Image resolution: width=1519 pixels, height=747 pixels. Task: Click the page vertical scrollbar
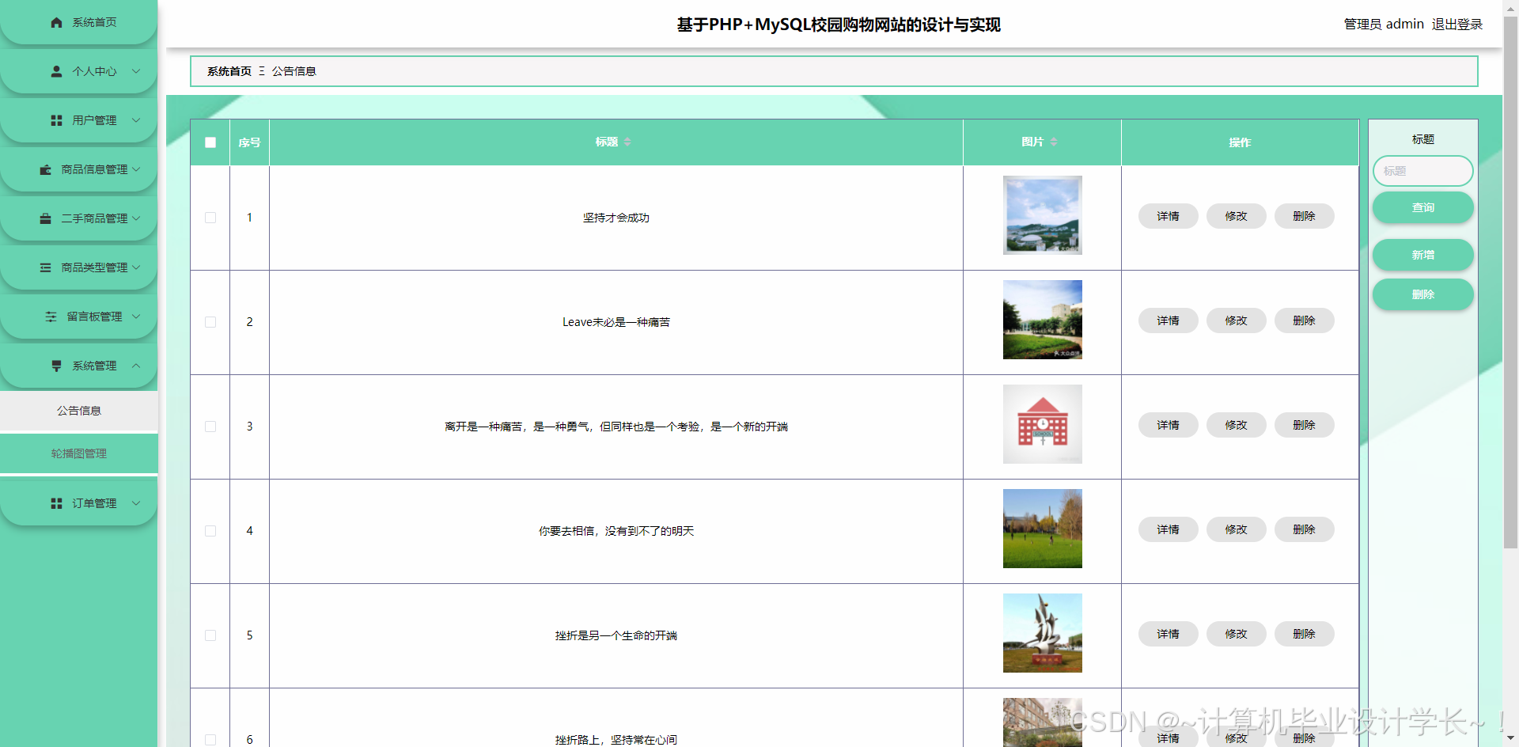(1510, 281)
